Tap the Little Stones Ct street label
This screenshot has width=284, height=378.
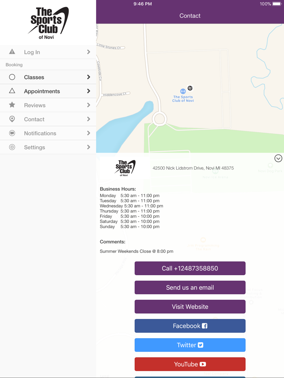click(108, 46)
